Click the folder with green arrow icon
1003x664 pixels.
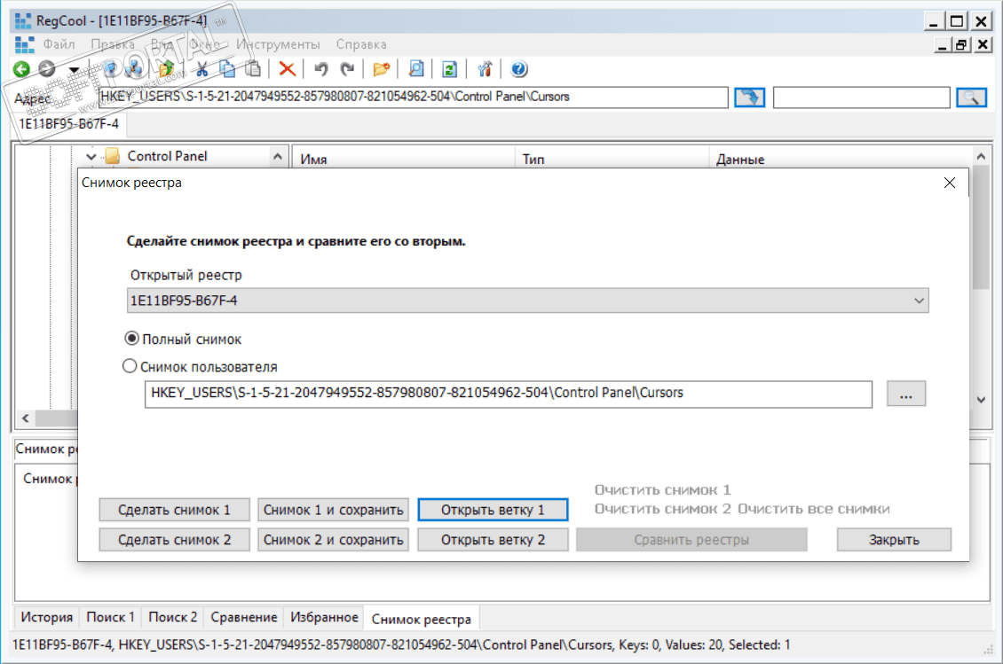(x=166, y=69)
